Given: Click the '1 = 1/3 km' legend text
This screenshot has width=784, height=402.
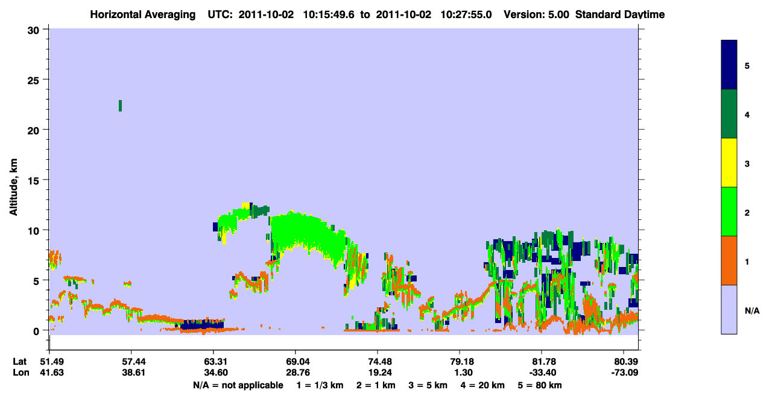Looking at the screenshot, I should (x=321, y=385).
